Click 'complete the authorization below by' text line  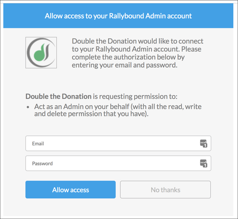click(x=128, y=57)
